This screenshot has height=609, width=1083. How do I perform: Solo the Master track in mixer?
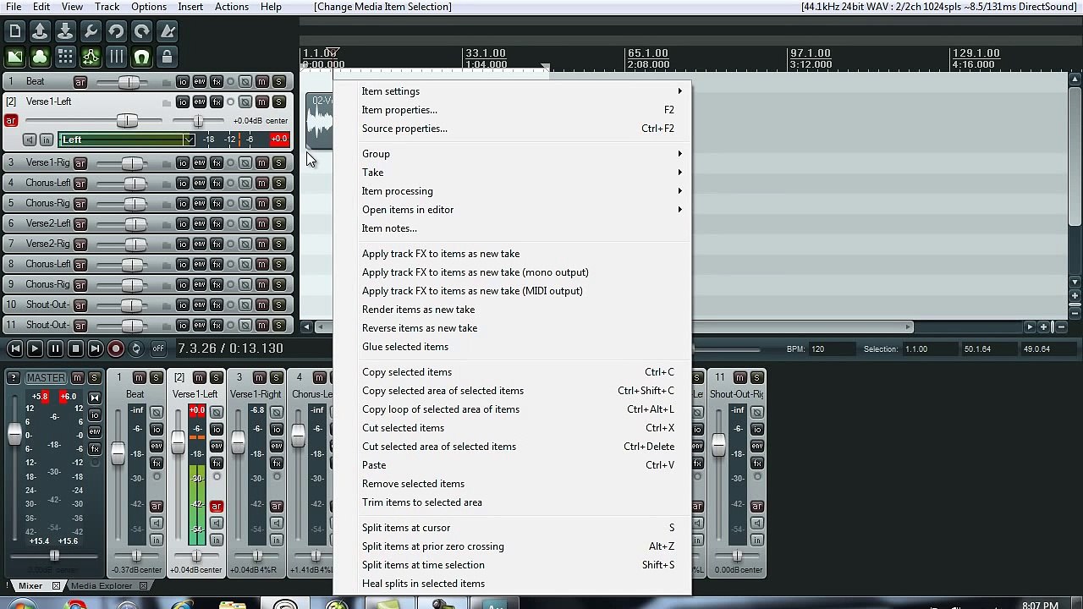95,377
